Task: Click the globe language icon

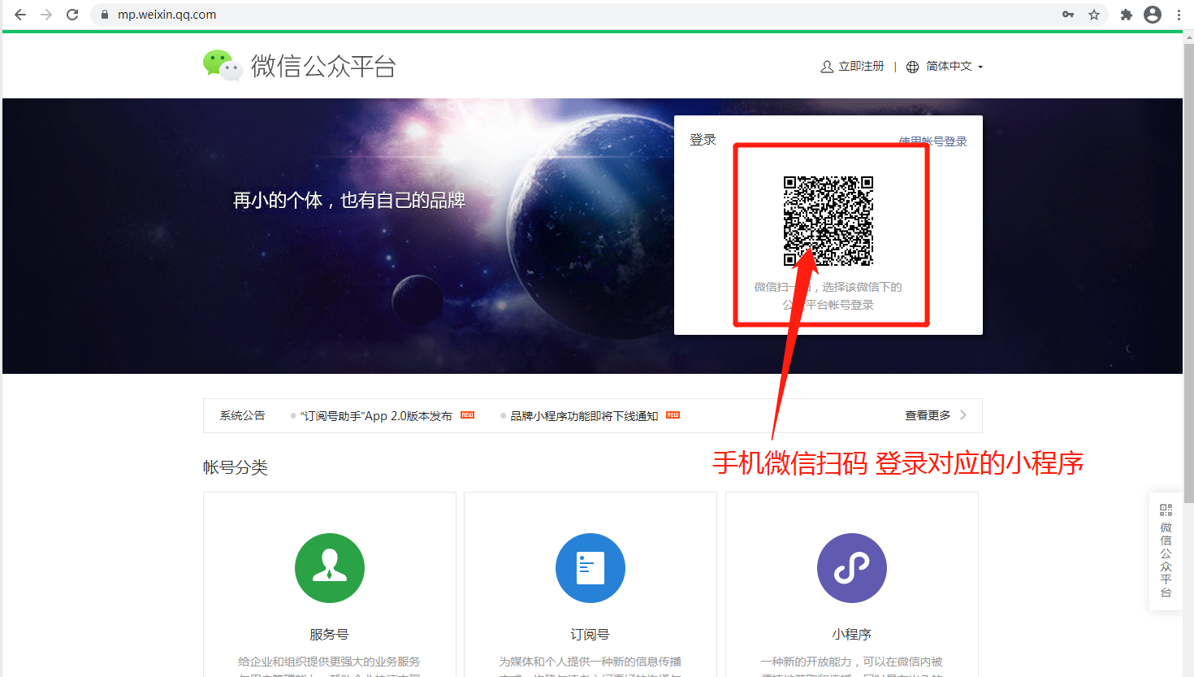Action: (912, 67)
